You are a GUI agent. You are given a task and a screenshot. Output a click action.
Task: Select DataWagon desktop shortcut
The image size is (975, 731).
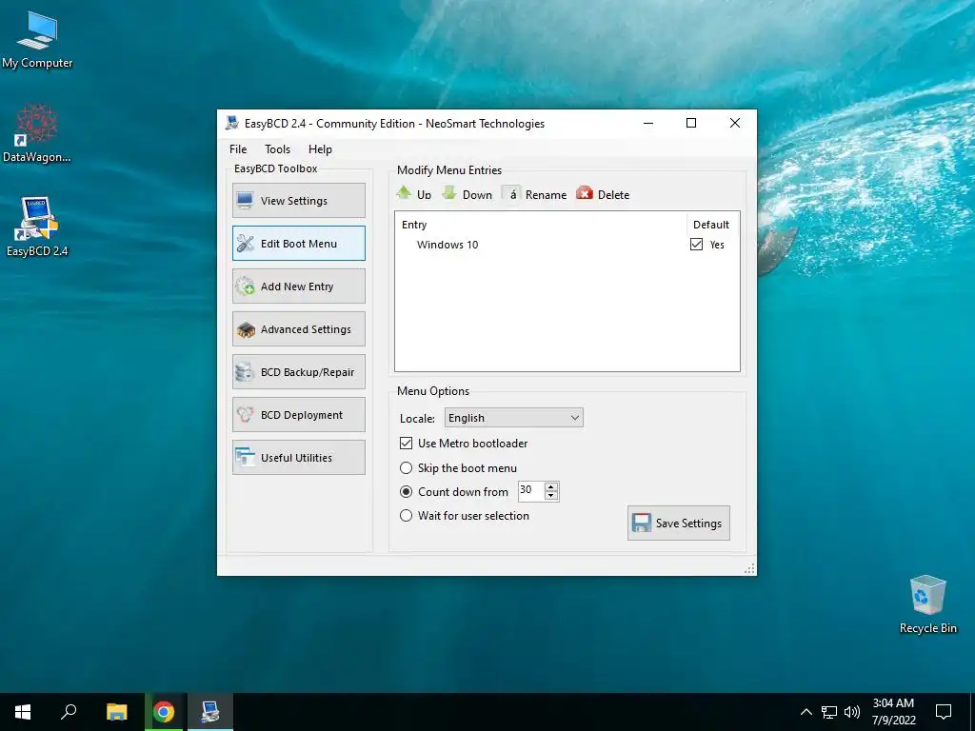coord(37,133)
